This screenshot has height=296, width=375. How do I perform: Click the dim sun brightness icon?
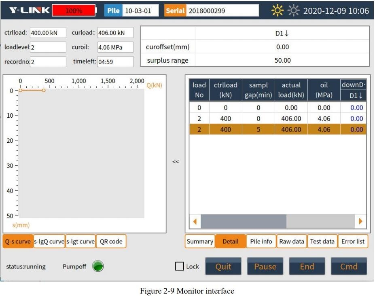tap(293, 11)
